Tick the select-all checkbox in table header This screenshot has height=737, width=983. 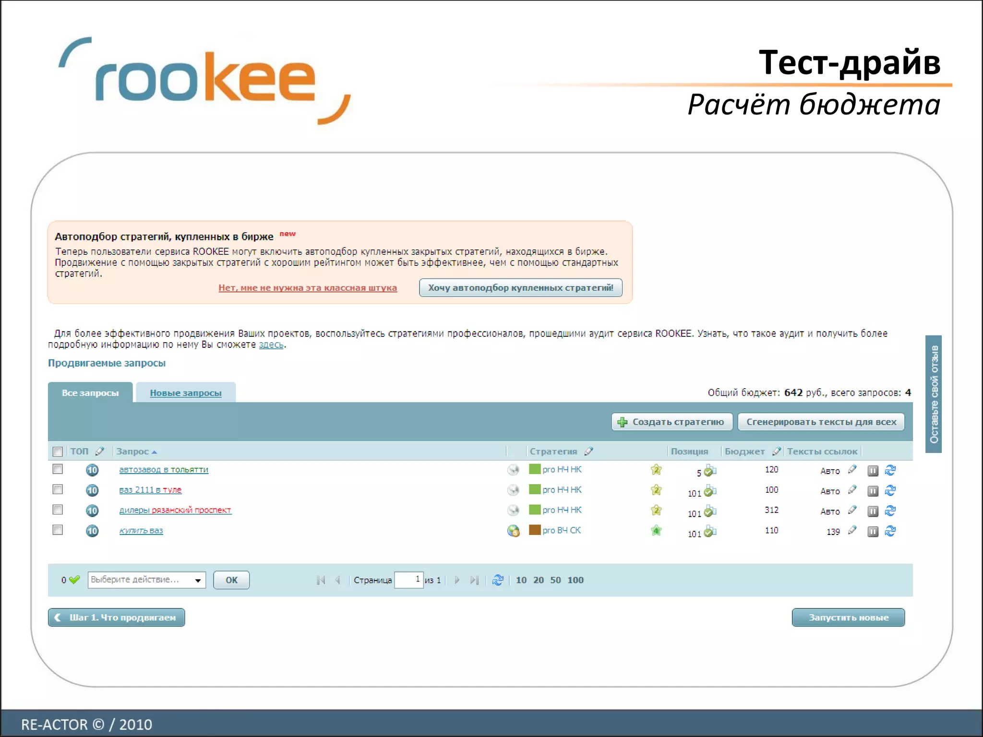coord(58,452)
